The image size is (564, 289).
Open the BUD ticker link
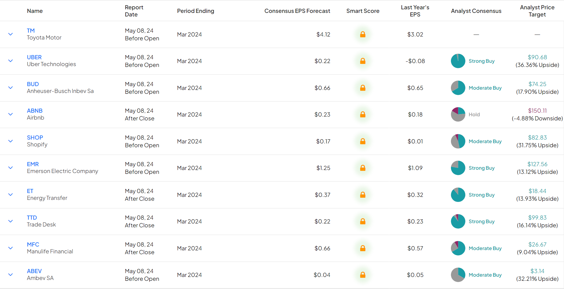pos(33,84)
